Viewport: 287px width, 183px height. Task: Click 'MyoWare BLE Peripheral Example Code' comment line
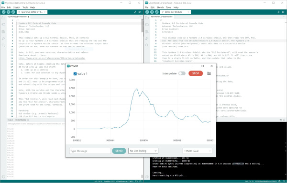pos(183,23)
